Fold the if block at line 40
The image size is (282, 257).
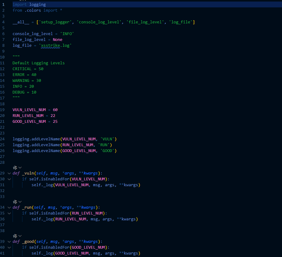tap(9, 247)
